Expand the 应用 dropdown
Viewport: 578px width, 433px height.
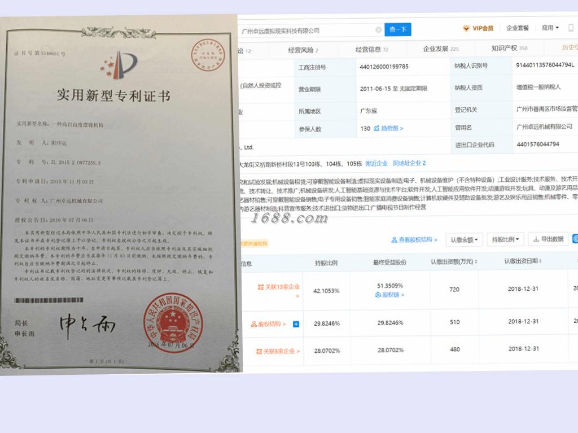(x=550, y=28)
